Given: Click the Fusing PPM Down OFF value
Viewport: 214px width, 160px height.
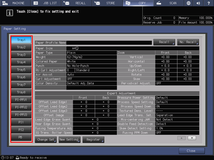Looking at the screenshot, I should click(177, 133).
